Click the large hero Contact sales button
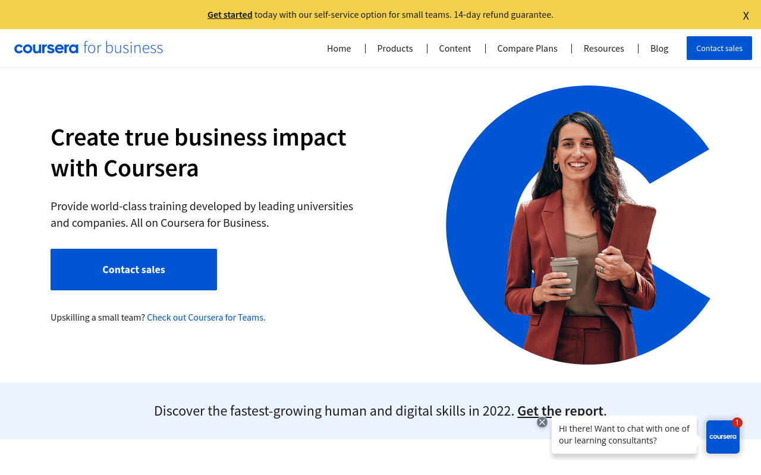 [x=134, y=270]
